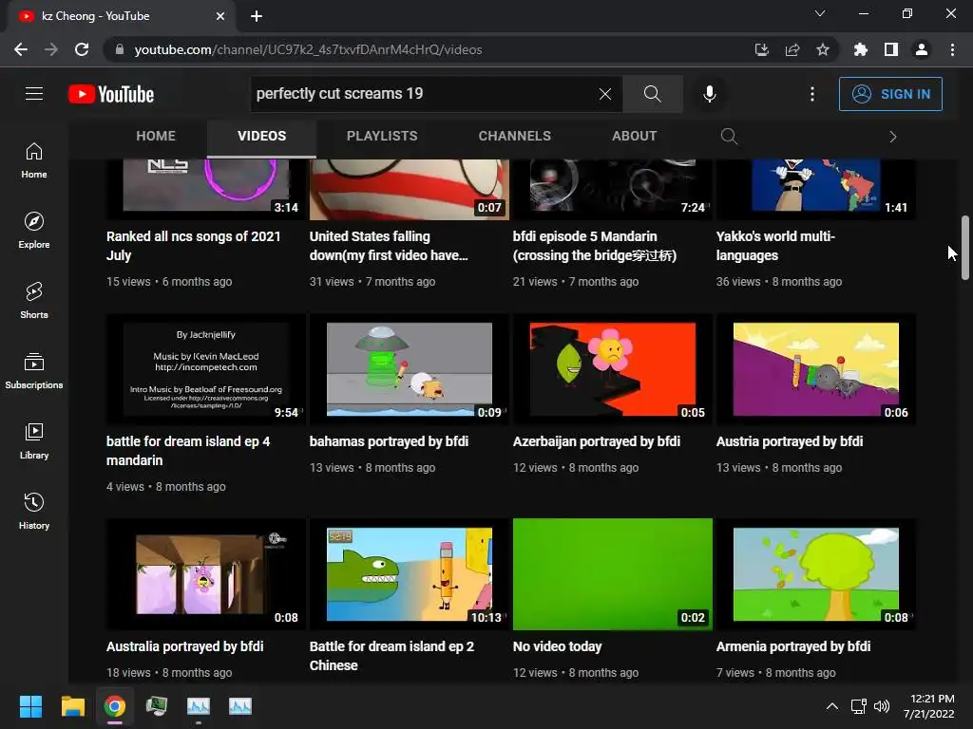Open the ABOUT tab
This screenshot has height=729, width=973.
click(x=634, y=136)
